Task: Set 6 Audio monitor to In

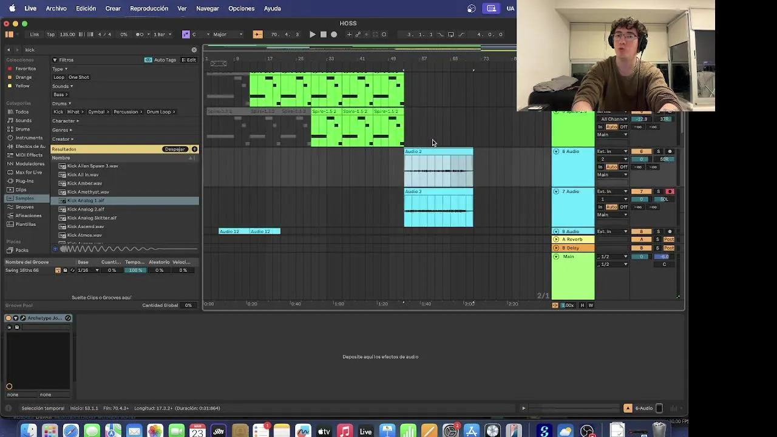Action: 600,167
